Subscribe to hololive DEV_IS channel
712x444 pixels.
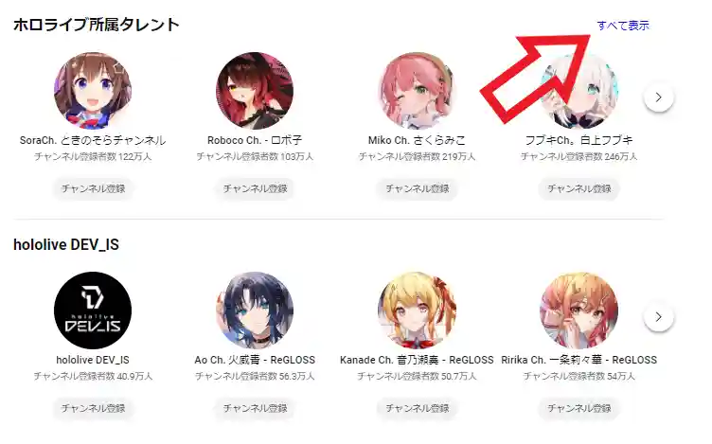[x=93, y=408]
